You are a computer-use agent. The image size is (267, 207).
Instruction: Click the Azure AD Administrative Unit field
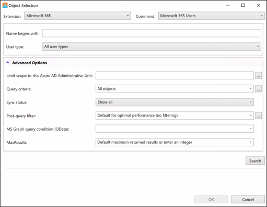coord(175,75)
